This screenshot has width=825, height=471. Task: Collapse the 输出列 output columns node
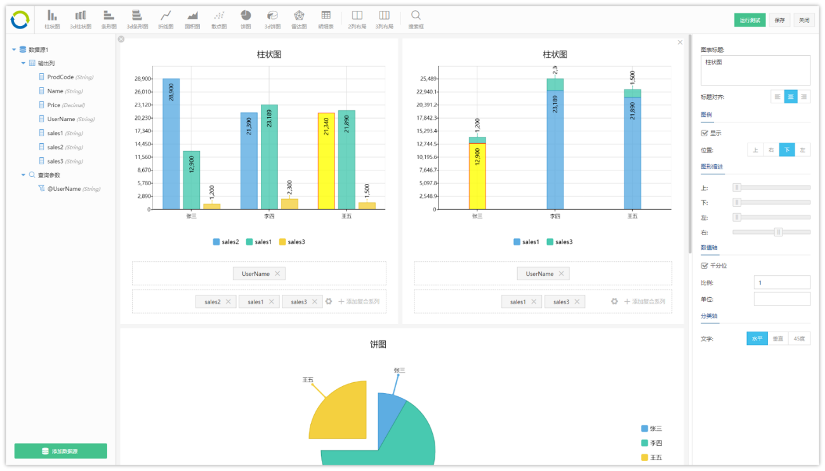23,63
